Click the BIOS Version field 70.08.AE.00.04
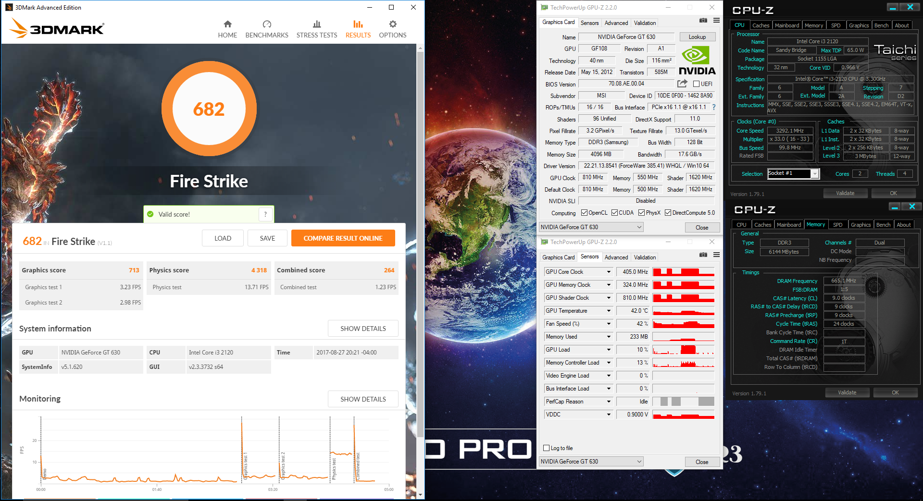923x501 pixels. pos(626,84)
